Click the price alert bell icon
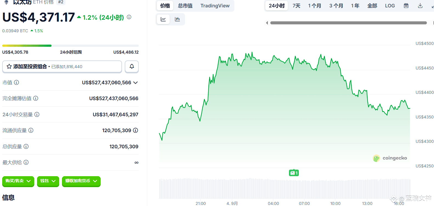Image resolution: width=434 pixels, height=206 pixels. click(x=132, y=66)
